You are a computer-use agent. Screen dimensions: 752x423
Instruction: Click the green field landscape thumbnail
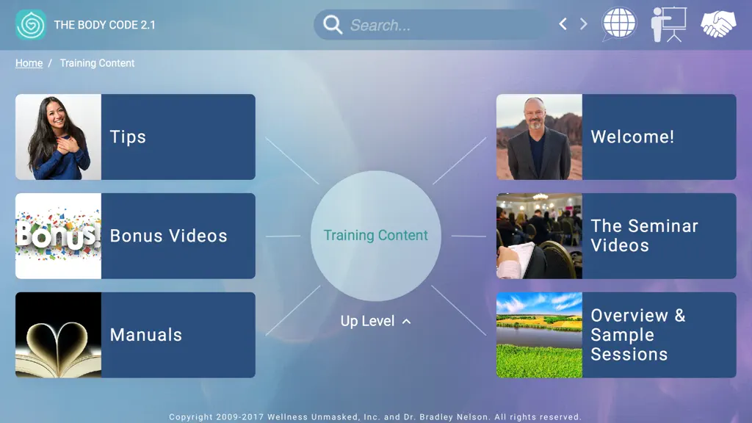click(x=540, y=335)
